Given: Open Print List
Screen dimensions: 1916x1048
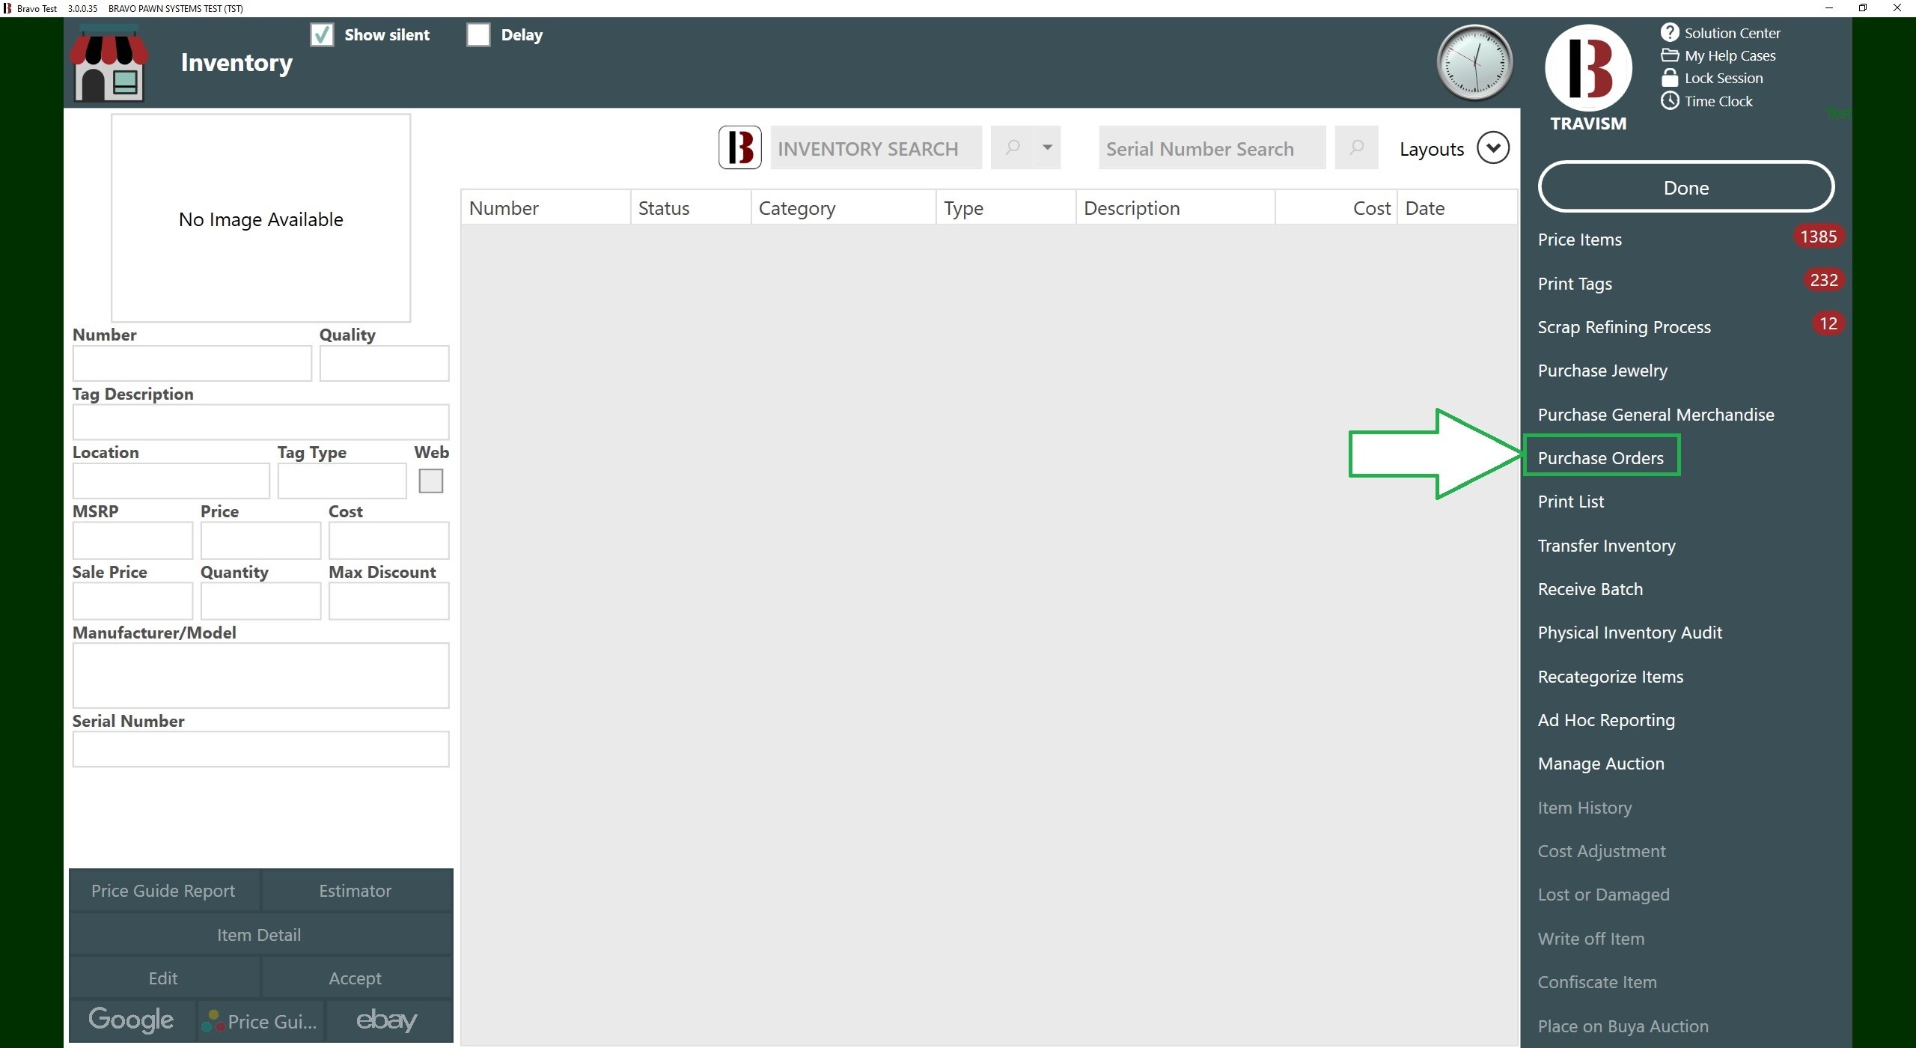Looking at the screenshot, I should [x=1571, y=502].
